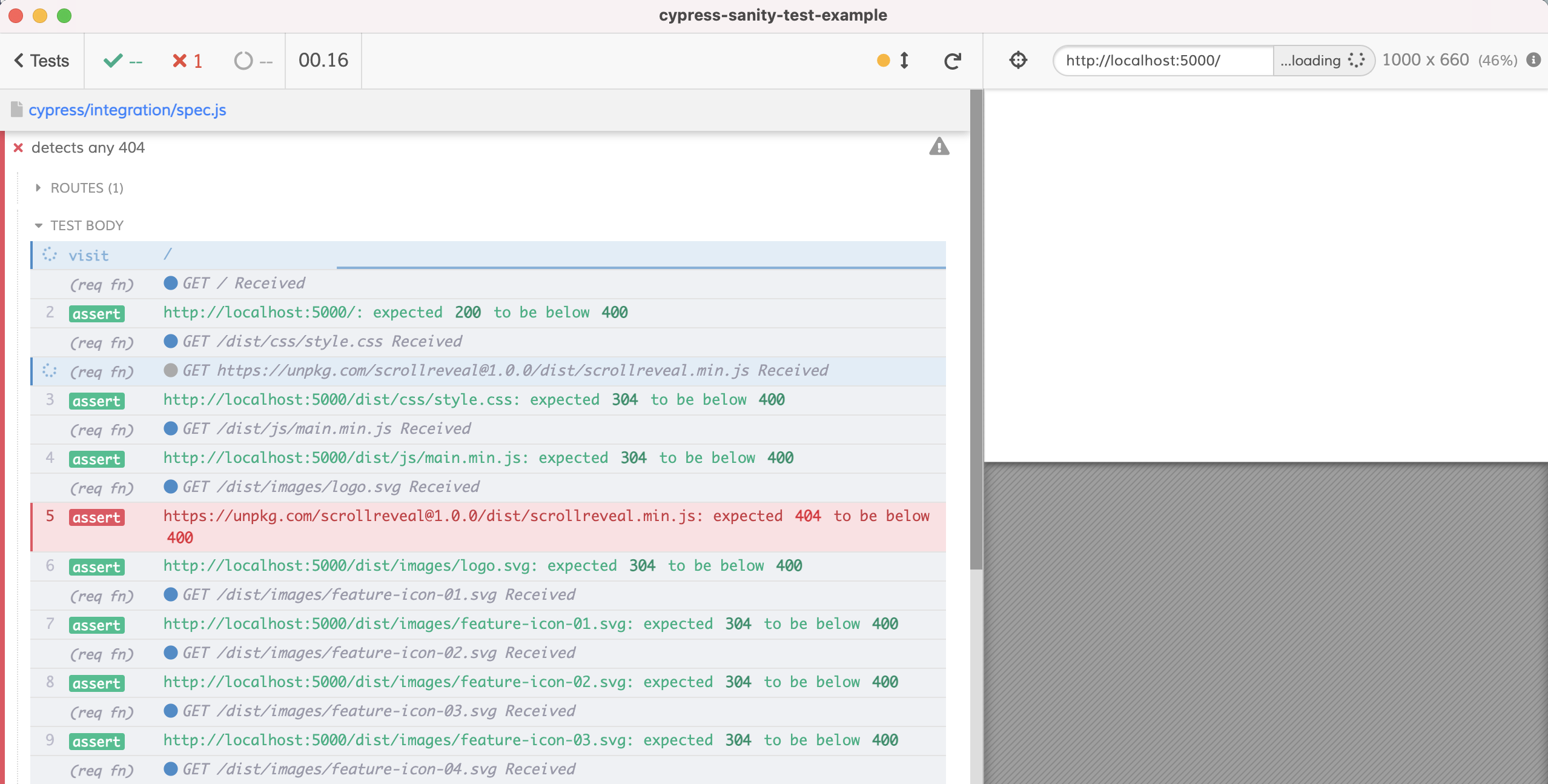Select assert 8 for feature-icon-02.svg
Screen dimensions: 1548x784
click(x=488, y=682)
